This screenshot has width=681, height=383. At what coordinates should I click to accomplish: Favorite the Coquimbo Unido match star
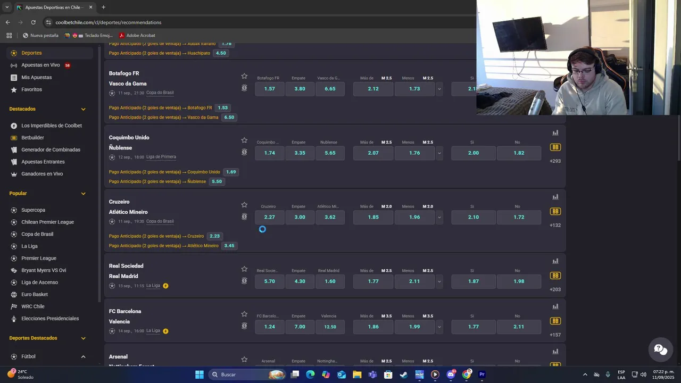click(244, 140)
